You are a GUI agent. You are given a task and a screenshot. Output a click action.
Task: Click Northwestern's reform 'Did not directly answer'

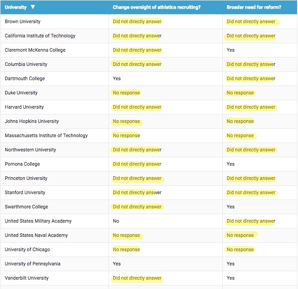pyautogui.click(x=251, y=150)
